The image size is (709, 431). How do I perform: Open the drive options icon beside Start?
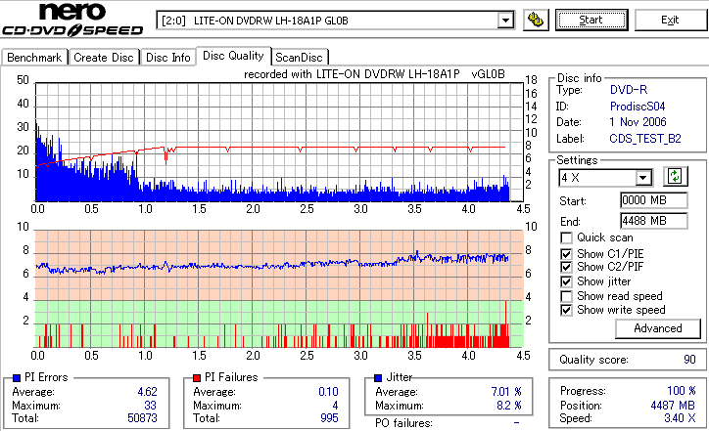[536, 21]
